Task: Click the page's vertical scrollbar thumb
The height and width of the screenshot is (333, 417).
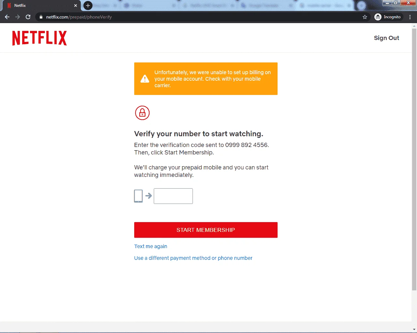Action: click(x=414, y=159)
